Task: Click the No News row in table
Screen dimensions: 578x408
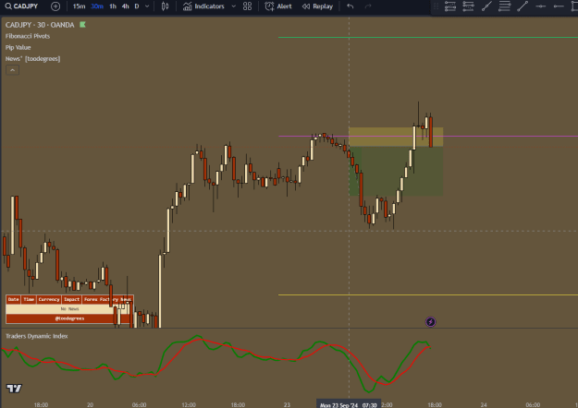Action: (x=69, y=309)
